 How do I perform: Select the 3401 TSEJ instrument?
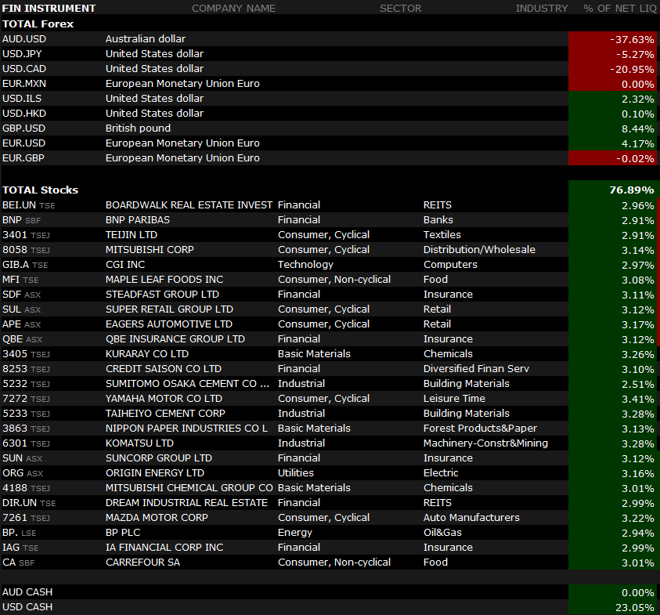coord(26,235)
